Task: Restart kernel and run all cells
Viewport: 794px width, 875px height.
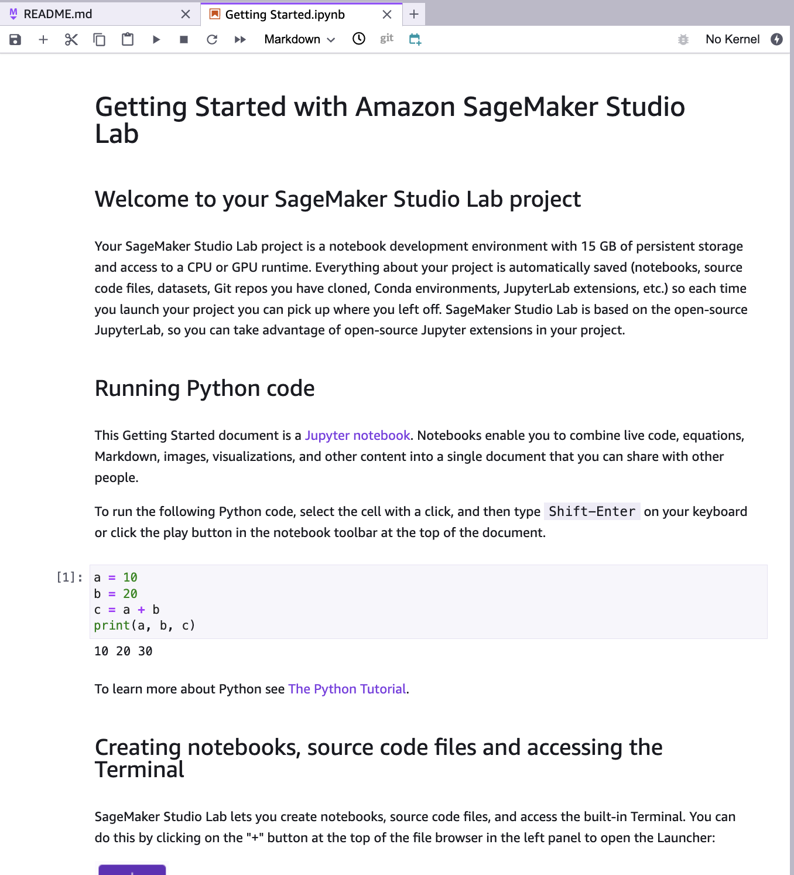Action: (240, 39)
